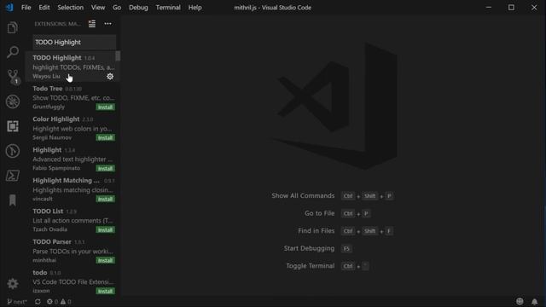Screen dimensions: 546x307
Task: Select the Todo Tree extension title
Action: (x=48, y=89)
